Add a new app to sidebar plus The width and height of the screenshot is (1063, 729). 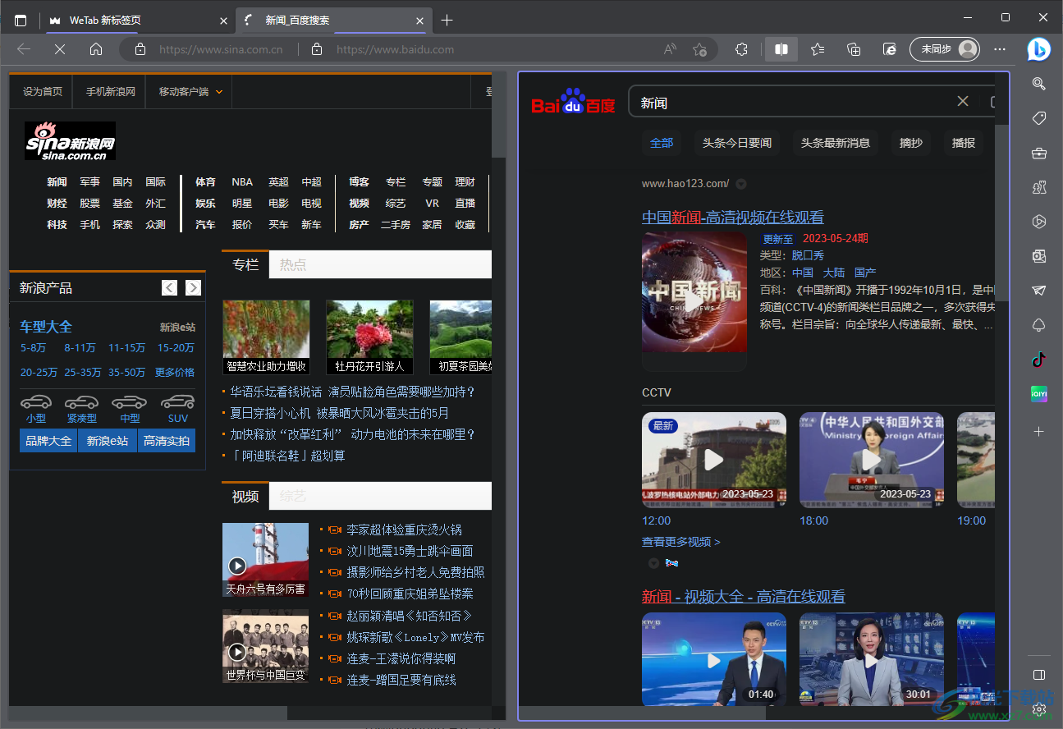coord(1038,431)
